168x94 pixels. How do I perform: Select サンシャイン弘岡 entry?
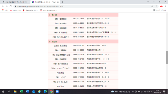point(60,82)
